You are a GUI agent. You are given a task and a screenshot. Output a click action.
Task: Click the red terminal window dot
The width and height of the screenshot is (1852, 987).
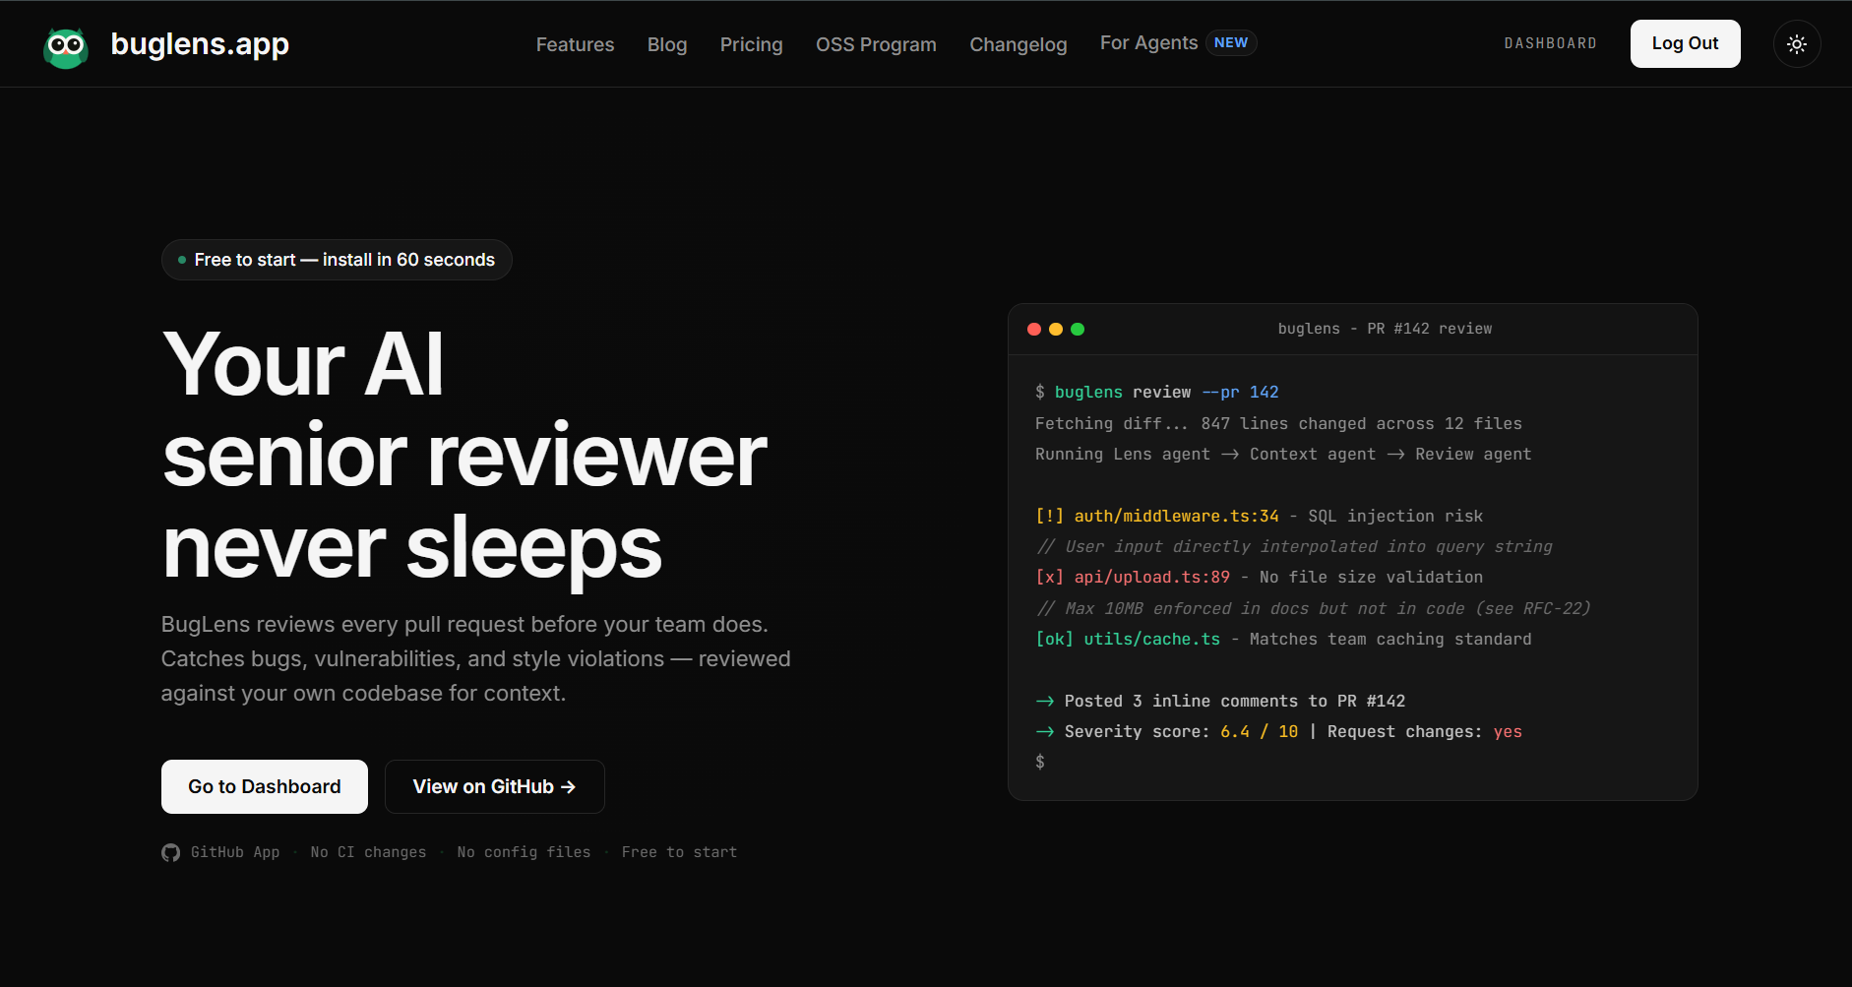point(1034,330)
